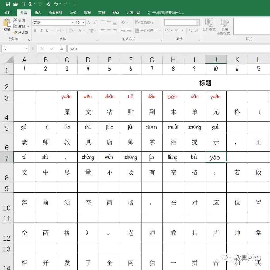This screenshot has height=270, width=270.
Task: Switch to the 审阅 (Review) tab
Action: [x=101, y=13]
